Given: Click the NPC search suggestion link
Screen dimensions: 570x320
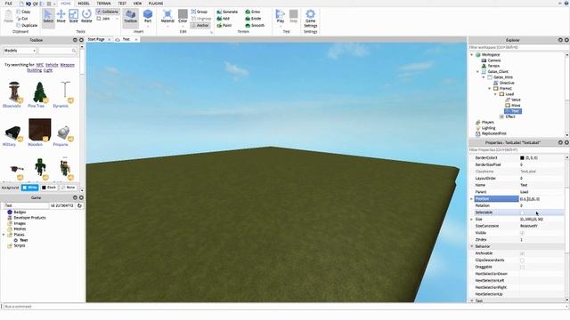Looking at the screenshot, I should click(39, 65).
